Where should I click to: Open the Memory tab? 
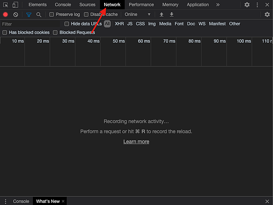[170, 5]
